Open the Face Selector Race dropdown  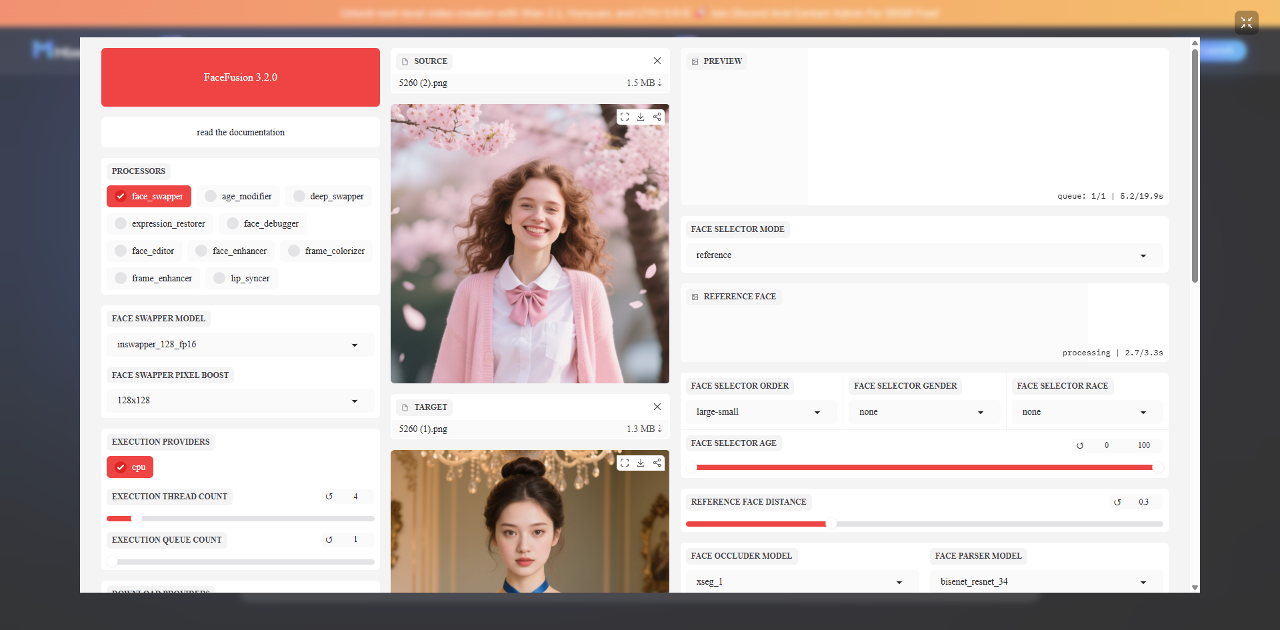click(1087, 412)
